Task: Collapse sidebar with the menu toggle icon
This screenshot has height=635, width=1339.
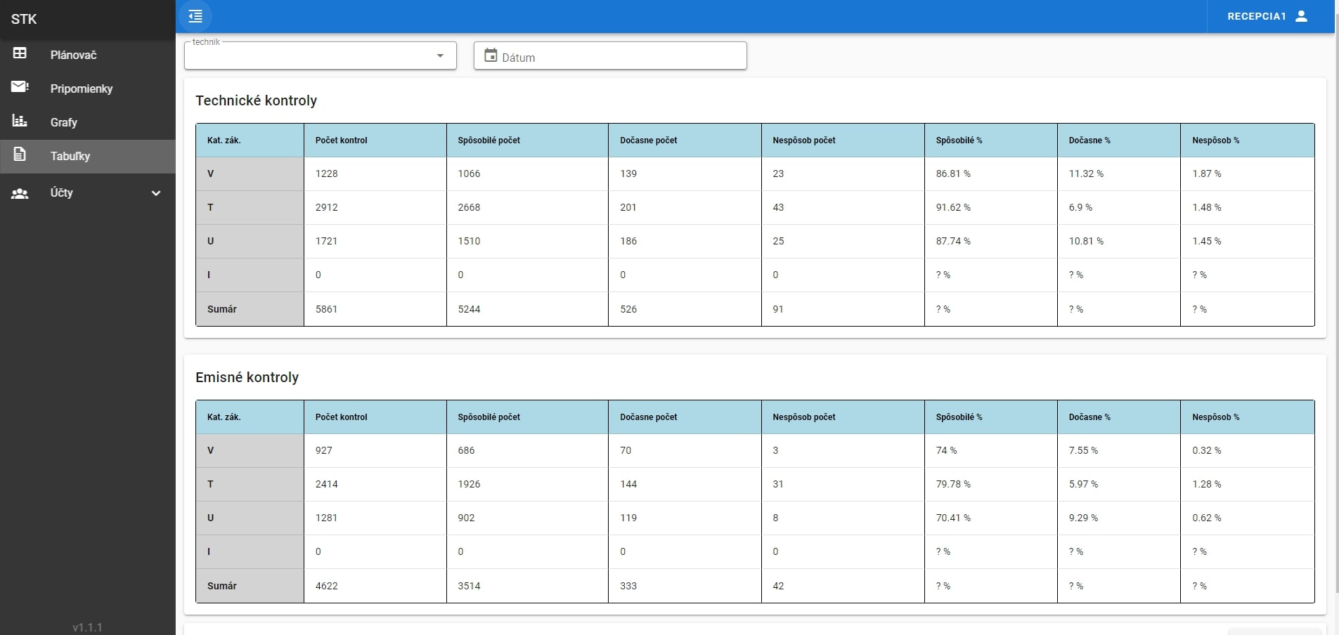Action: pyautogui.click(x=195, y=16)
